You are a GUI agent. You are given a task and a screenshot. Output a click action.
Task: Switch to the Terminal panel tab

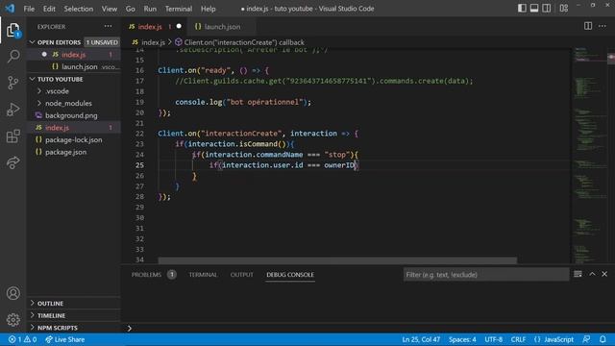[203, 275]
